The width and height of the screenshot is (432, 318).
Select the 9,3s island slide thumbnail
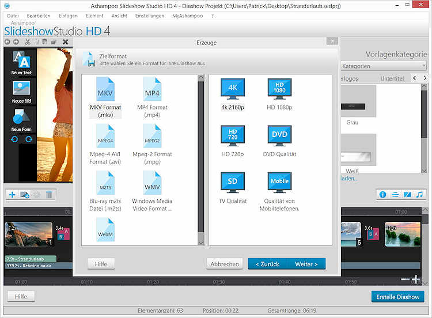[x=403, y=234]
